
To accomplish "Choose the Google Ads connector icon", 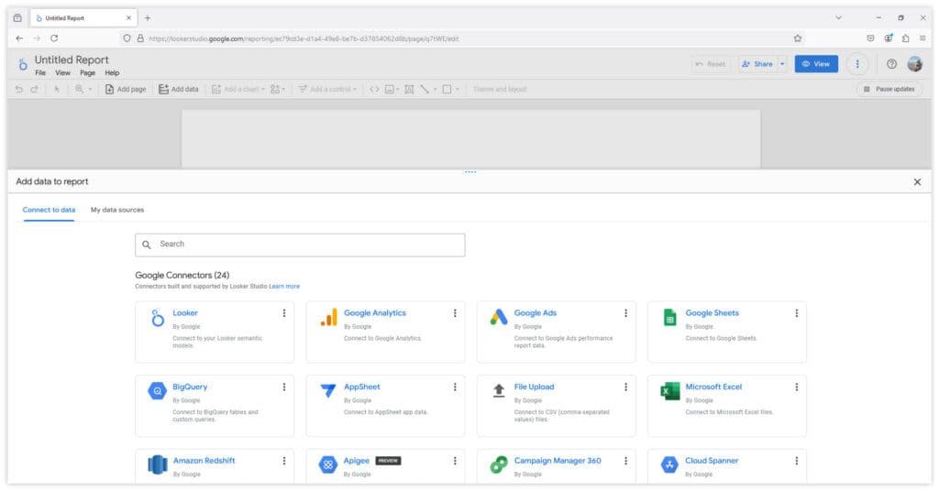I will 499,317.
